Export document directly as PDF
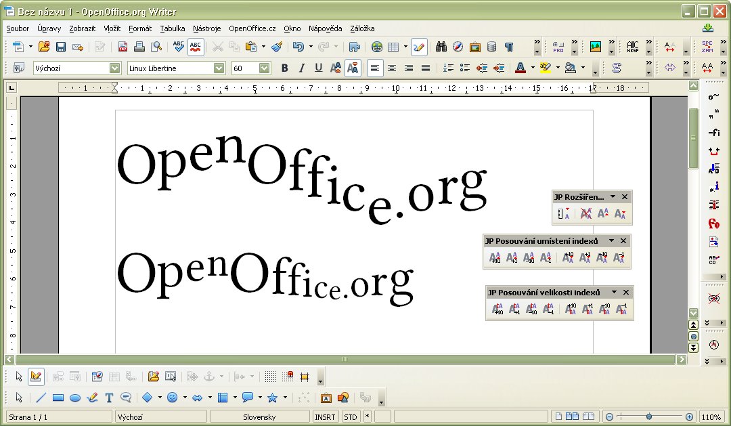731x426 pixels. 123,47
